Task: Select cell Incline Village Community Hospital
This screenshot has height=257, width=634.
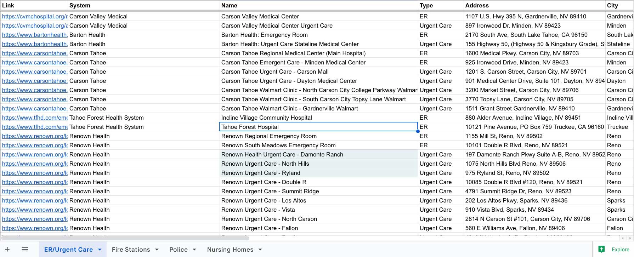Action: pos(319,118)
